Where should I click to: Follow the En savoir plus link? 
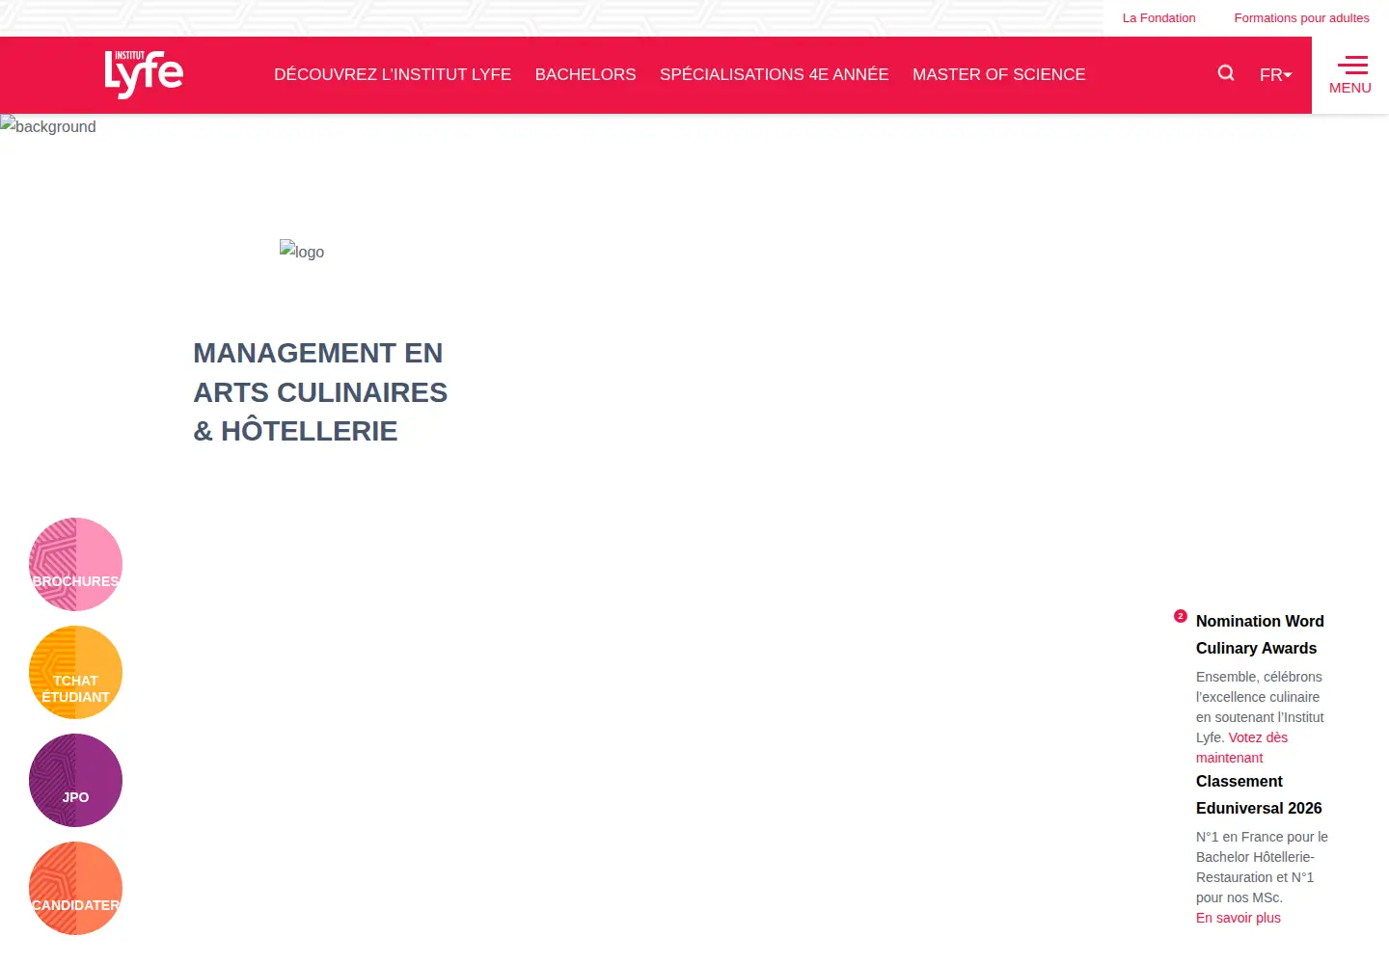pos(1239,918)
